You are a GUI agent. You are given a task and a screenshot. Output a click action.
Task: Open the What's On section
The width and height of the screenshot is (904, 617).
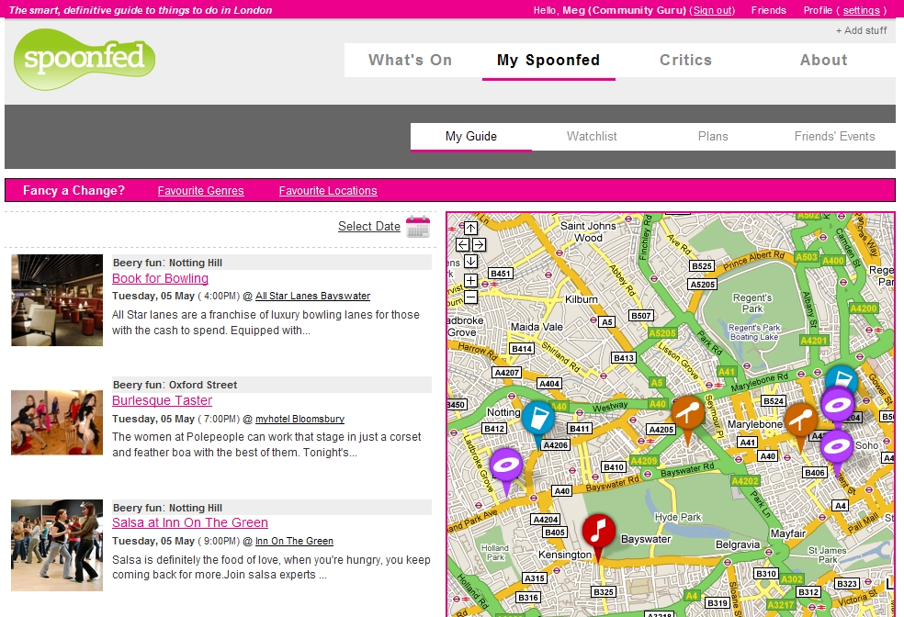pyautogui.click(x=410, y=61)
